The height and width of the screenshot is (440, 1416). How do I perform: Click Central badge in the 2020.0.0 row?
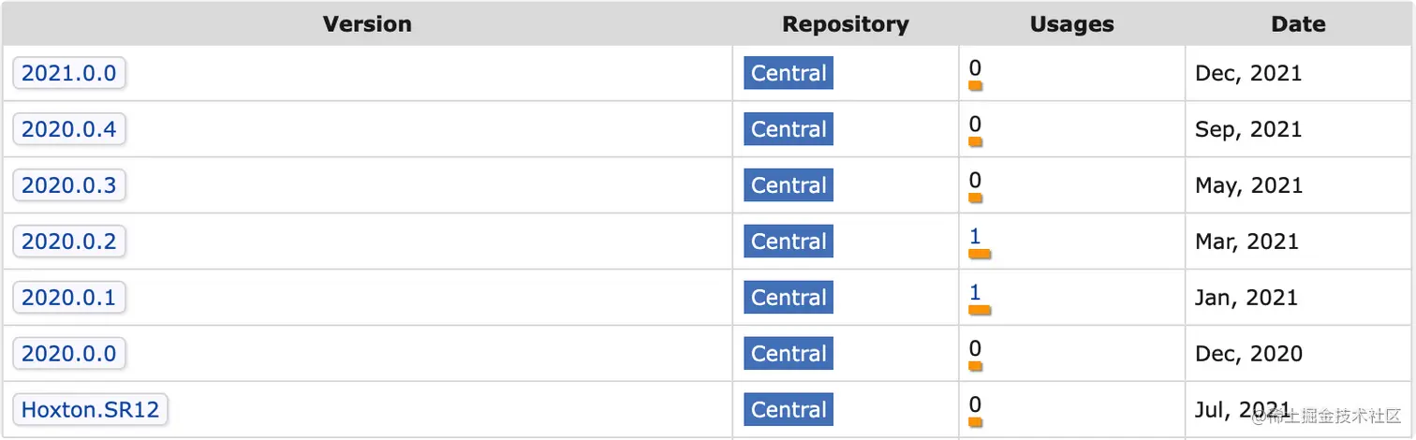[789, 354]
